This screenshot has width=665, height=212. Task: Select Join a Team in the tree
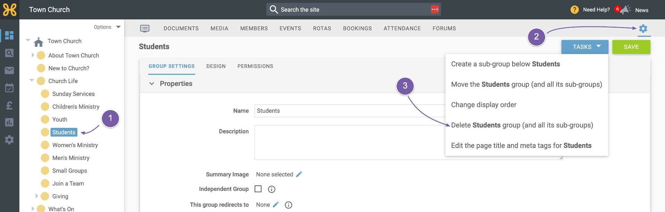[68, 184]
